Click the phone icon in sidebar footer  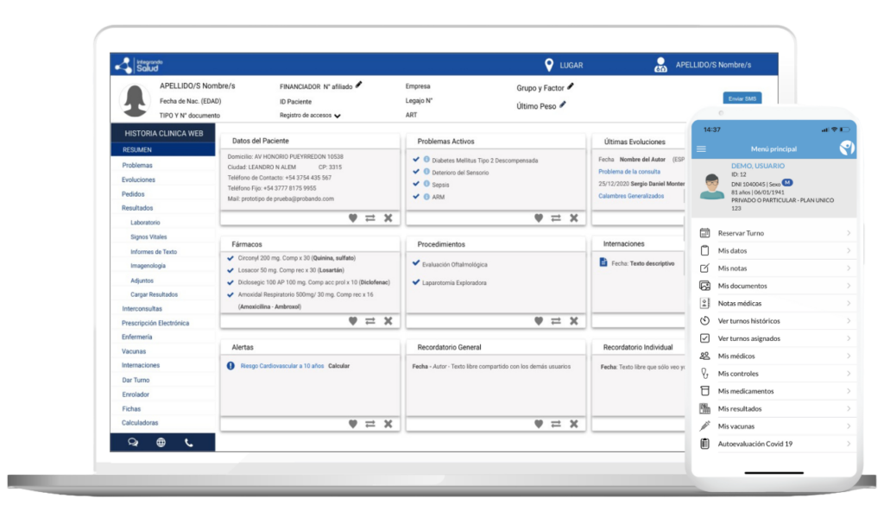(189, 443)
